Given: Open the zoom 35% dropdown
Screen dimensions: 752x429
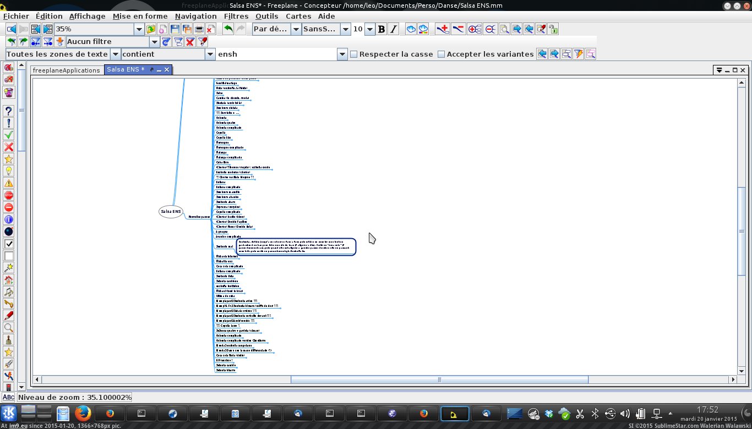Looking at the screenshot, I should tap(139, 29).
